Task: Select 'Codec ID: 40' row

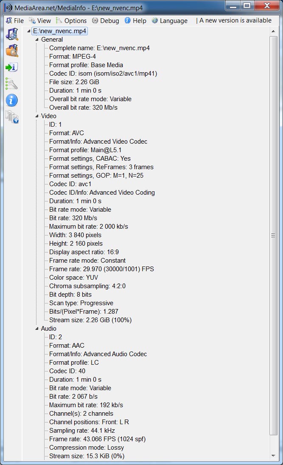Action: click(67, 371)
